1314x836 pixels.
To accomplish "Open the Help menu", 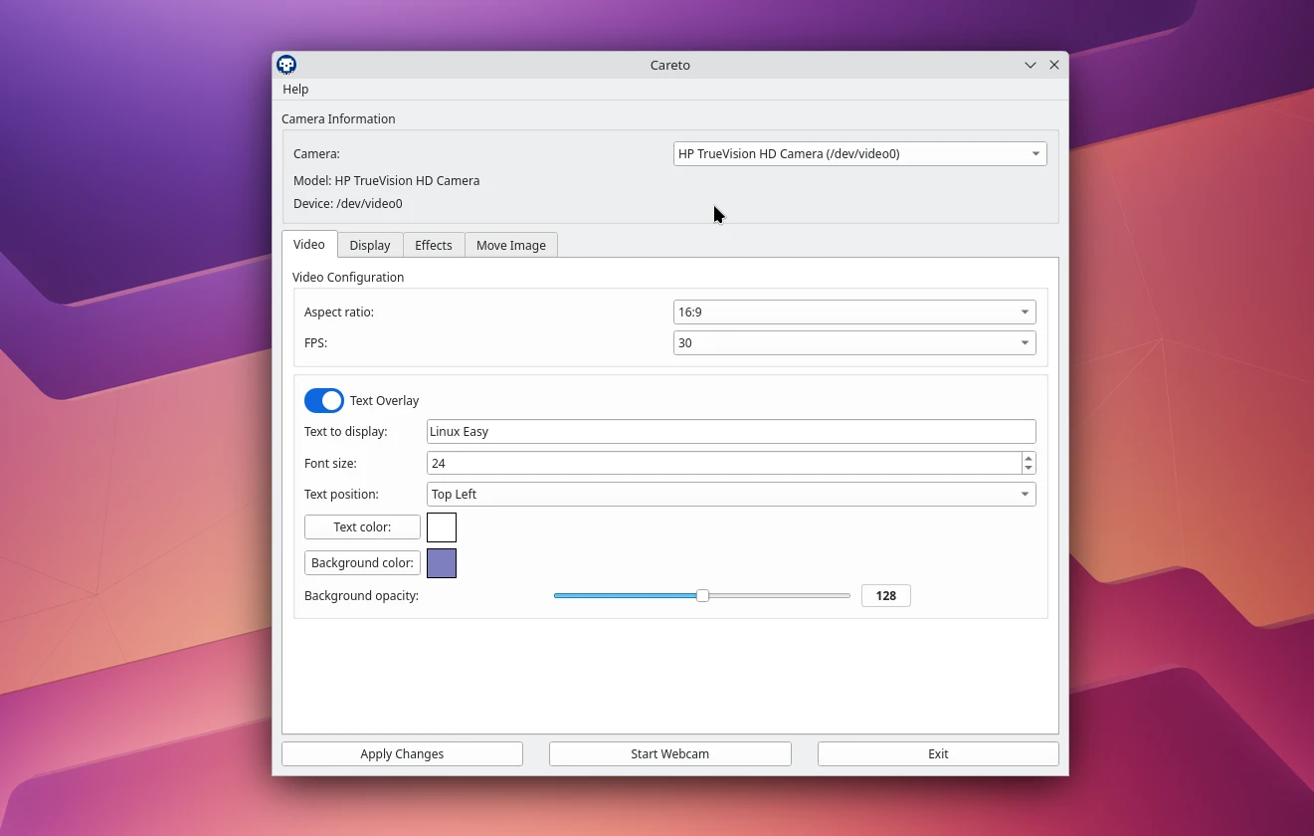I will click(x=295, y=90).
